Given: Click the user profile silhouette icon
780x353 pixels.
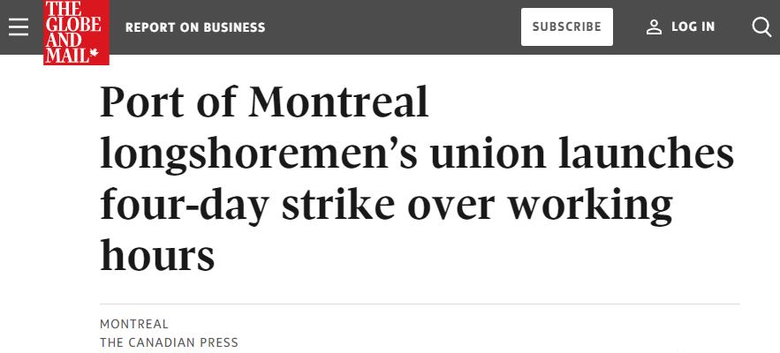Looking at the screenshot, I should pyautogui.click(x=654, y=26).
